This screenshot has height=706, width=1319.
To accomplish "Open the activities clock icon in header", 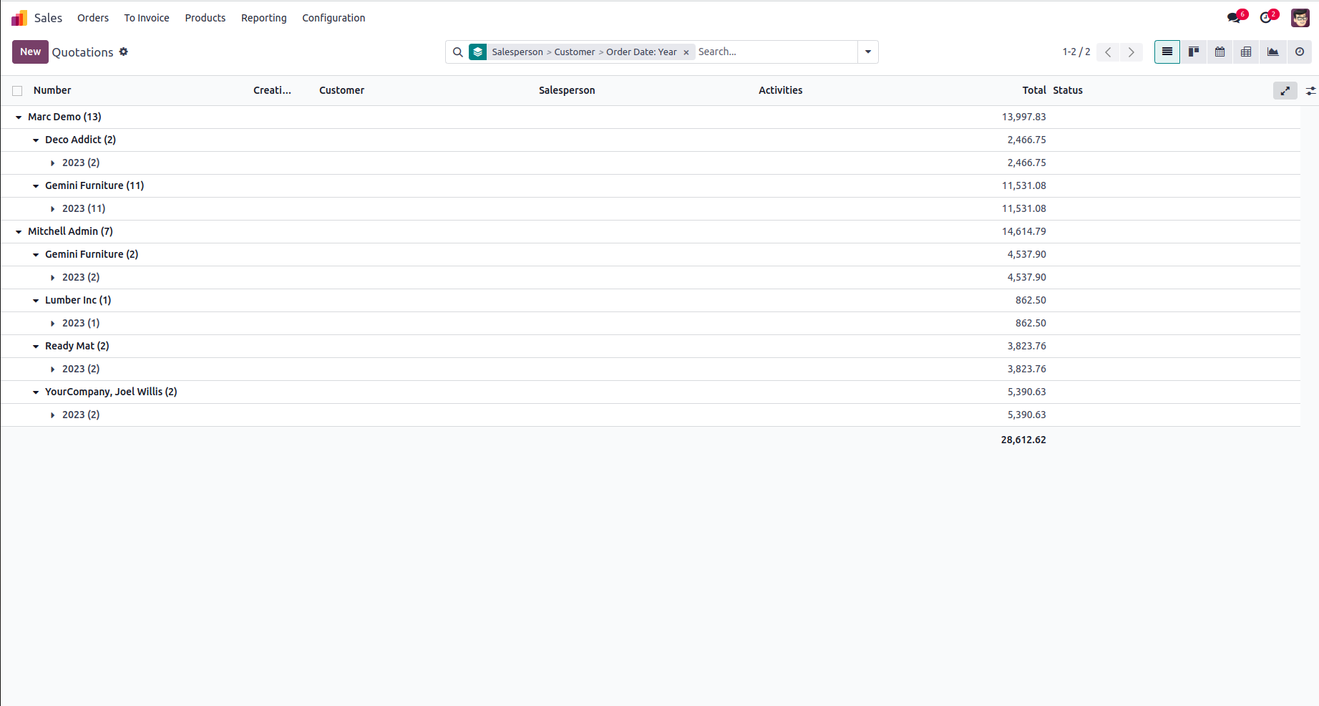I will 1267,17.
